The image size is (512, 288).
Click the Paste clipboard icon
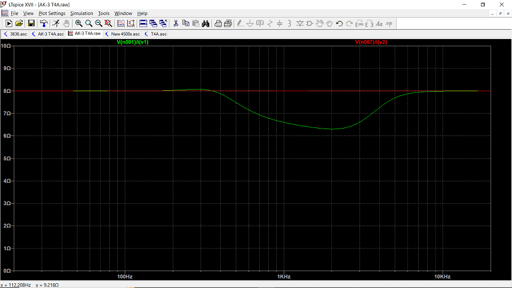point(196,23)
